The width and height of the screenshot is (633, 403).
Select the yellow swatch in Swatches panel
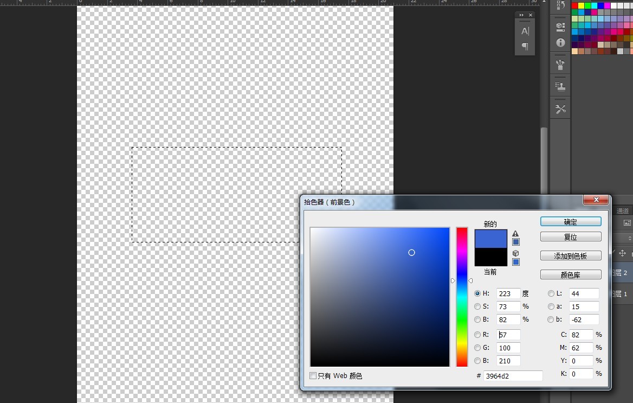pyautogui.click(x=582, y=5)
